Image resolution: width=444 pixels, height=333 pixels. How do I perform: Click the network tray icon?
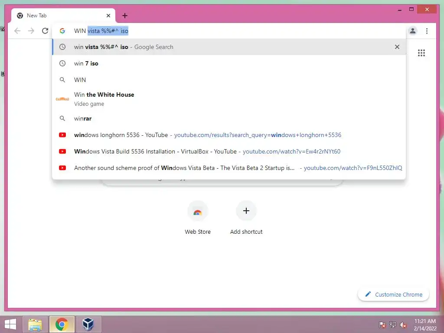point(393,324)
